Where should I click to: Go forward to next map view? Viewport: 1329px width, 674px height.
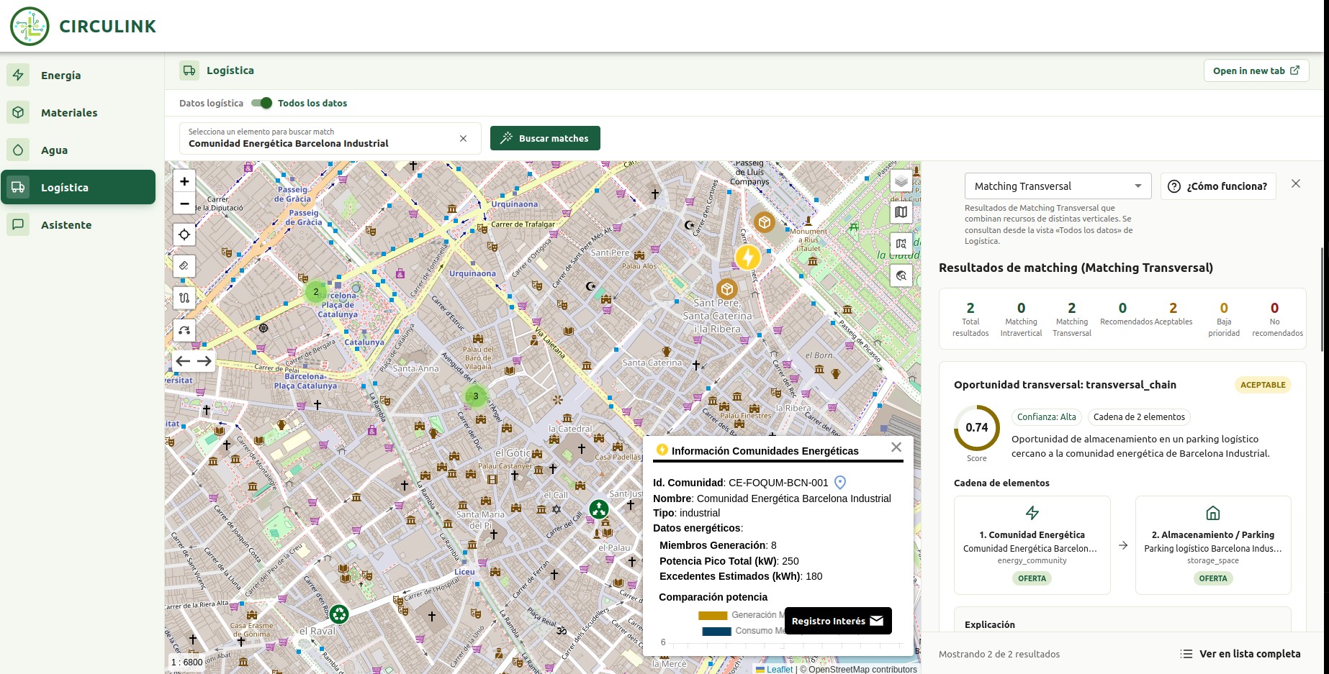coord(204,361)
